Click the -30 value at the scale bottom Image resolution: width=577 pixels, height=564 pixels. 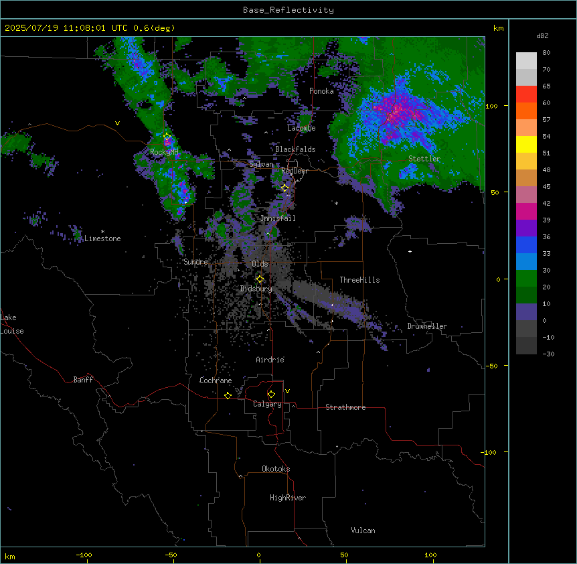coord(548,354)
